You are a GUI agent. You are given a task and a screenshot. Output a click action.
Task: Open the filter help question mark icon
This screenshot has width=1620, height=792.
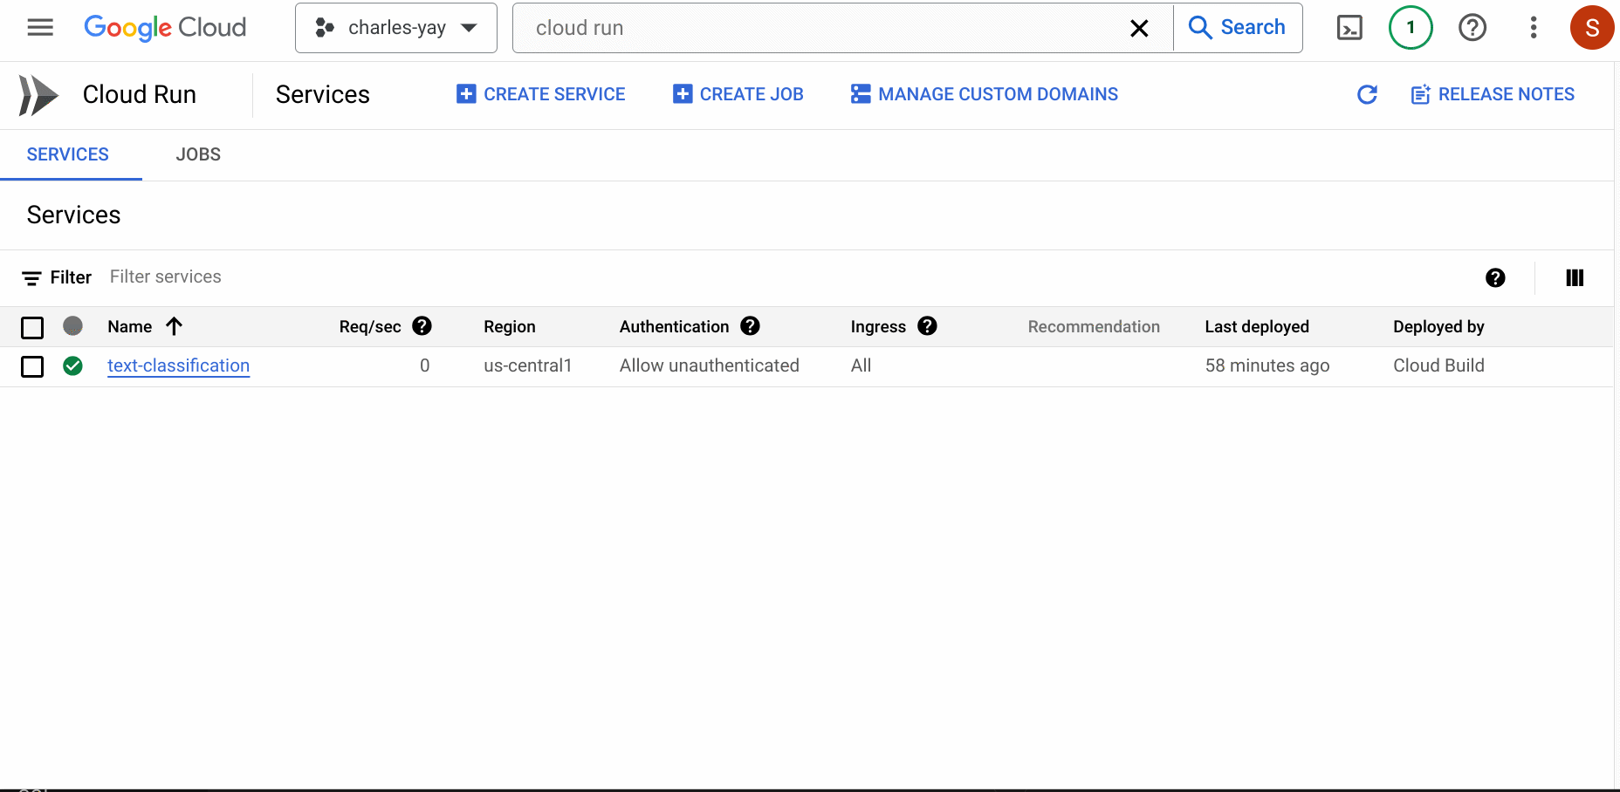[1495, 277]
